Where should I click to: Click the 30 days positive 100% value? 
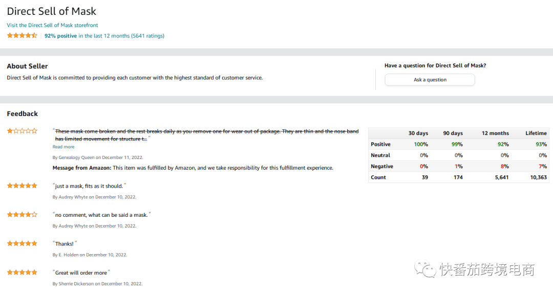(x=421, y=144)
